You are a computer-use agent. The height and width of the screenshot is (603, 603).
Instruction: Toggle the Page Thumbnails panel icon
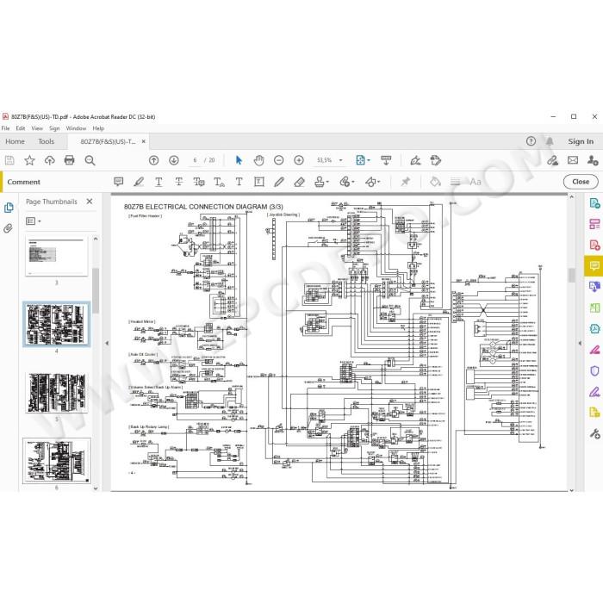[9, 208]
